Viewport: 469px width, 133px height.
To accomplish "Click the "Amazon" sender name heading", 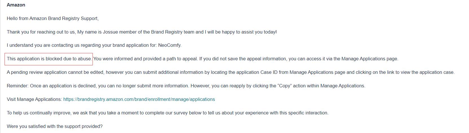I will pyautogui.click(x=16, y=5).
